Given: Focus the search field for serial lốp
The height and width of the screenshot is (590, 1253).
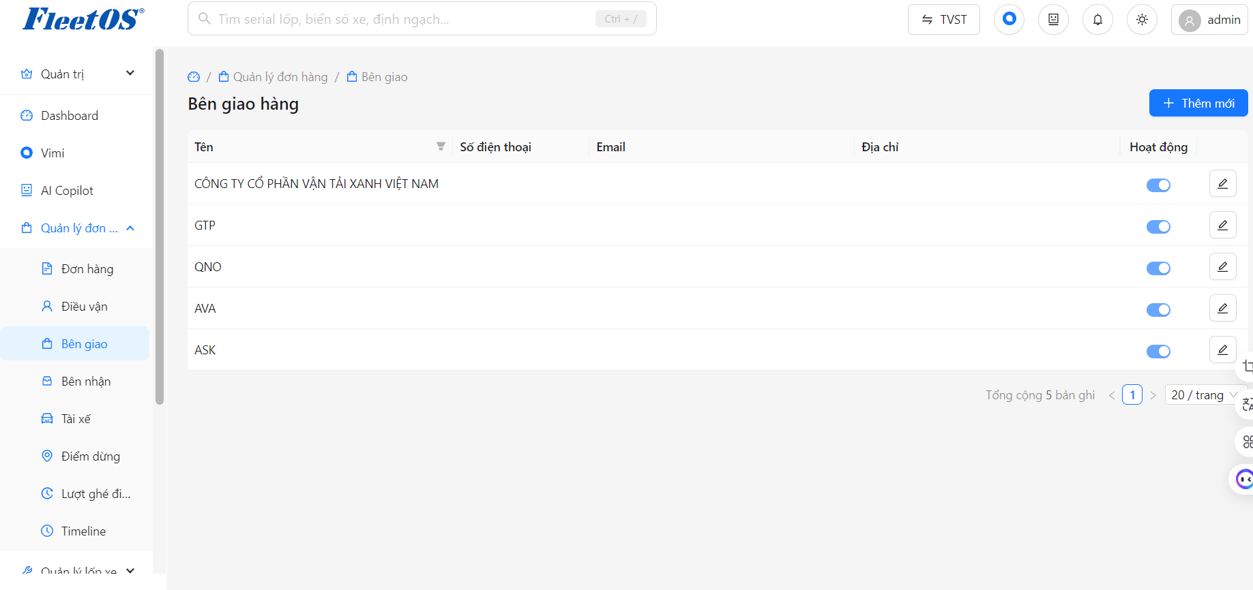Looking at the screenshot, I should (422, 19).
